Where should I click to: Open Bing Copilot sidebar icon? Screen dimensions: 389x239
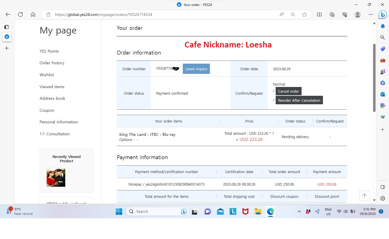[x=382, y=15]
